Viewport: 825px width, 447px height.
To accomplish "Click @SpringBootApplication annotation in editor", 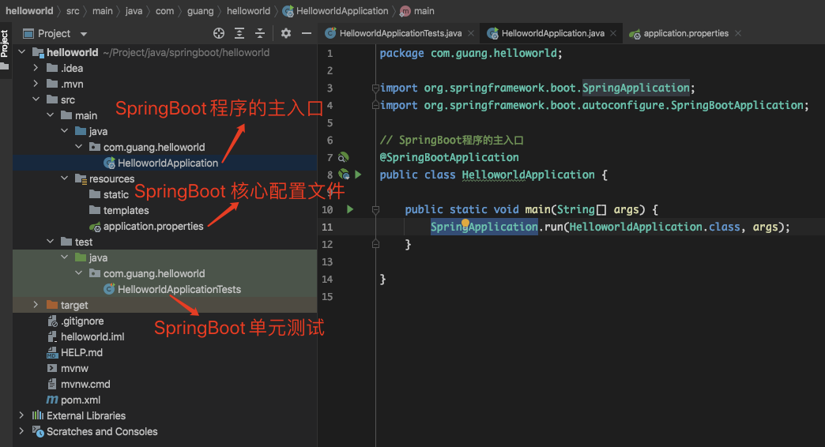I will [x=450, y=157].
